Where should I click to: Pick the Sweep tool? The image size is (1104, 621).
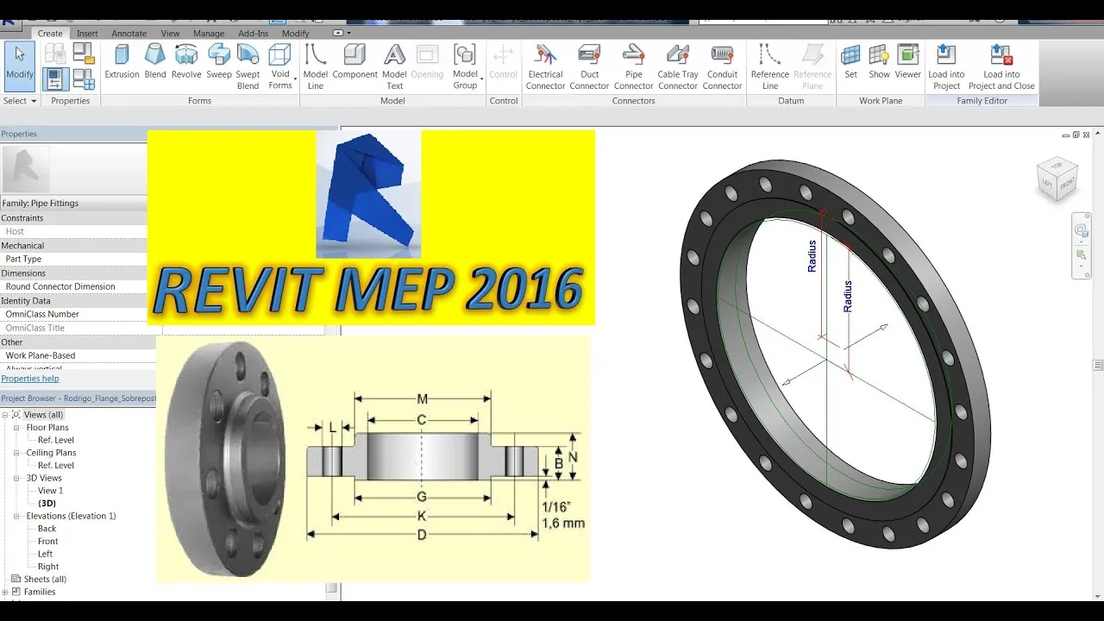[219, 64]
